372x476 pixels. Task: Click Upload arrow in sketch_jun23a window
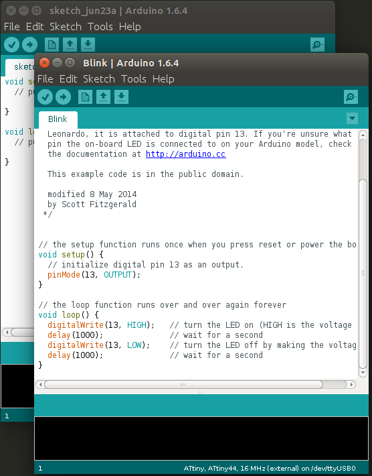[29, 45]
